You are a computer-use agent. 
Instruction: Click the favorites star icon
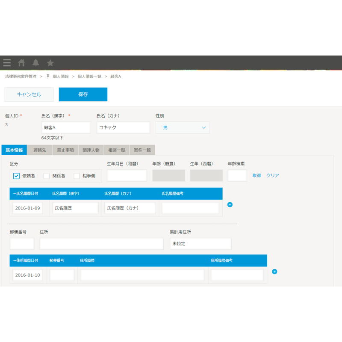(50, 63)
